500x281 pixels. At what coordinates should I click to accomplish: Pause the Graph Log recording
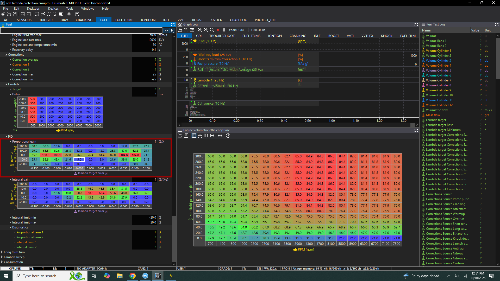224,30
